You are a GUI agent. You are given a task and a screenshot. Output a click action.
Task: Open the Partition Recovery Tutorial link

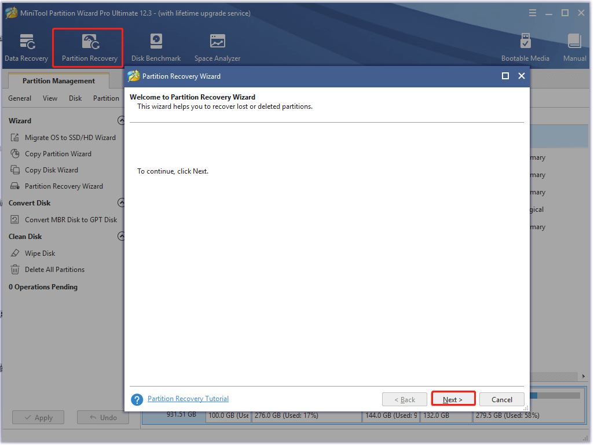click(188, 399)
